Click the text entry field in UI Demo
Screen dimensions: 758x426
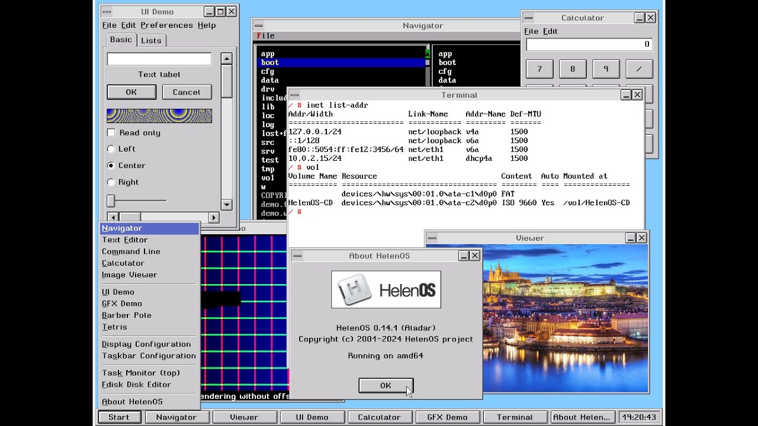(x=159, y=59)
